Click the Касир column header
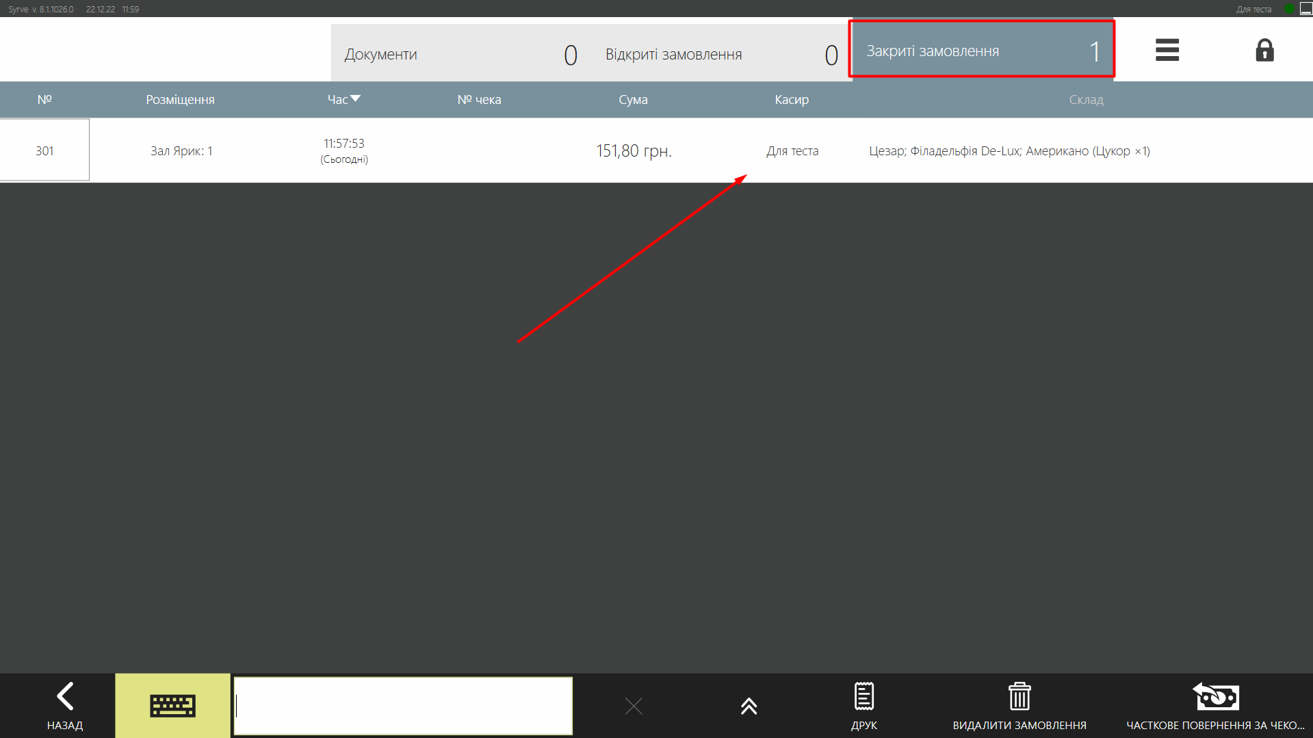Screen dimensions: 1313x738 (792, 99)
